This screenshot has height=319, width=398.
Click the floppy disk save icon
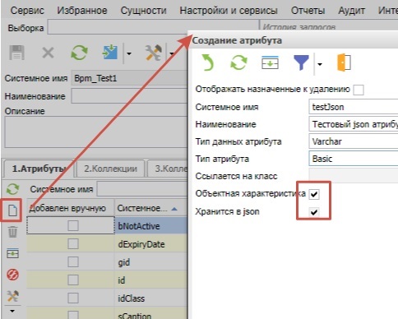(17, 53)
